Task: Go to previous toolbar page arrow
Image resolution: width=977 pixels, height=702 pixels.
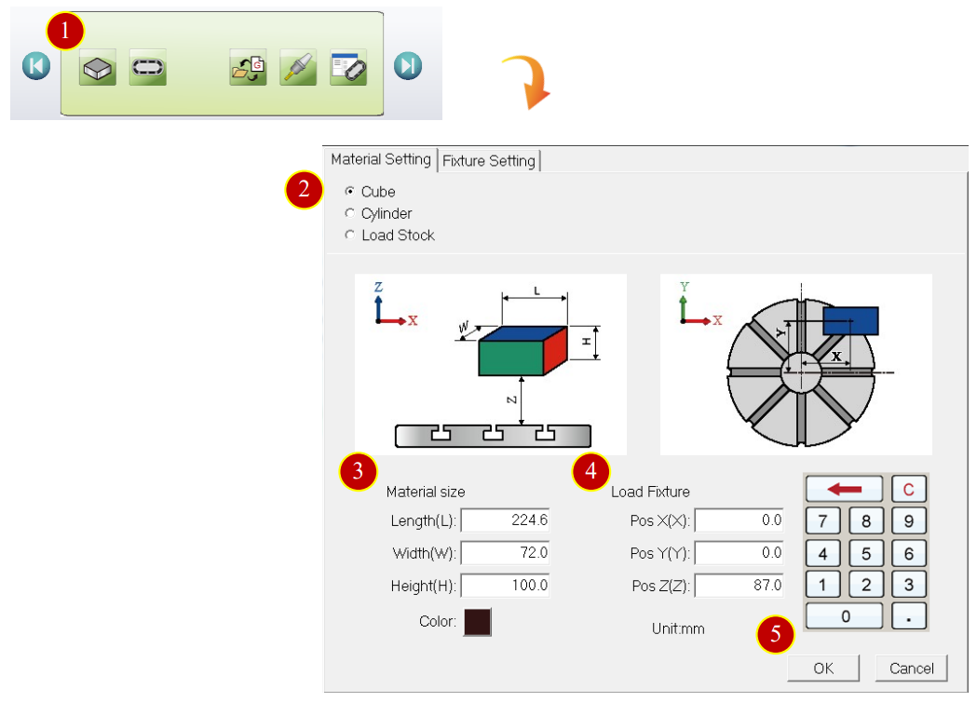Action: coord(36,66)
